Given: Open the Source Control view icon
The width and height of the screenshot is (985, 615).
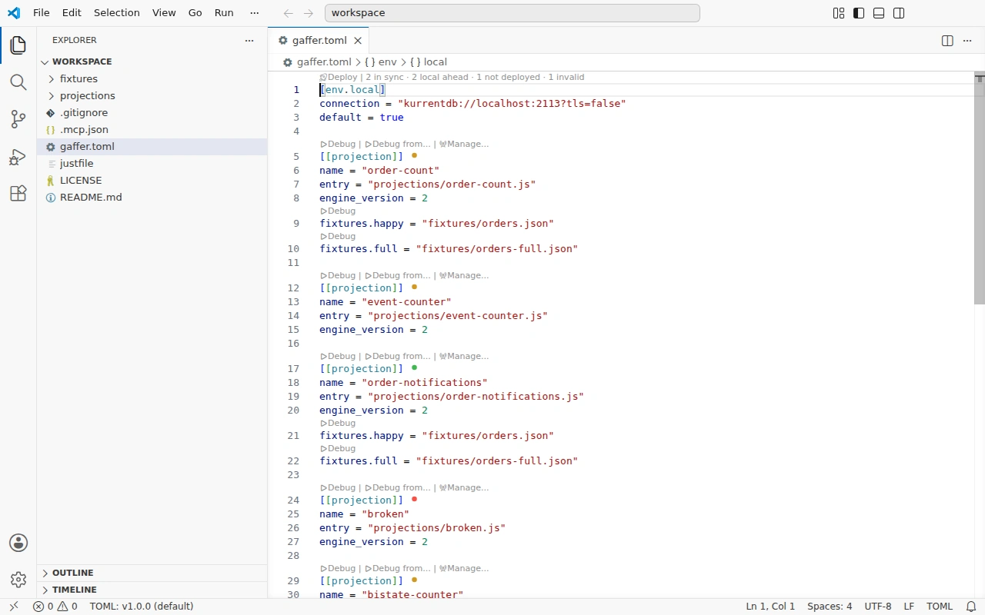Looking at the screenshot, I should (18, 119).
